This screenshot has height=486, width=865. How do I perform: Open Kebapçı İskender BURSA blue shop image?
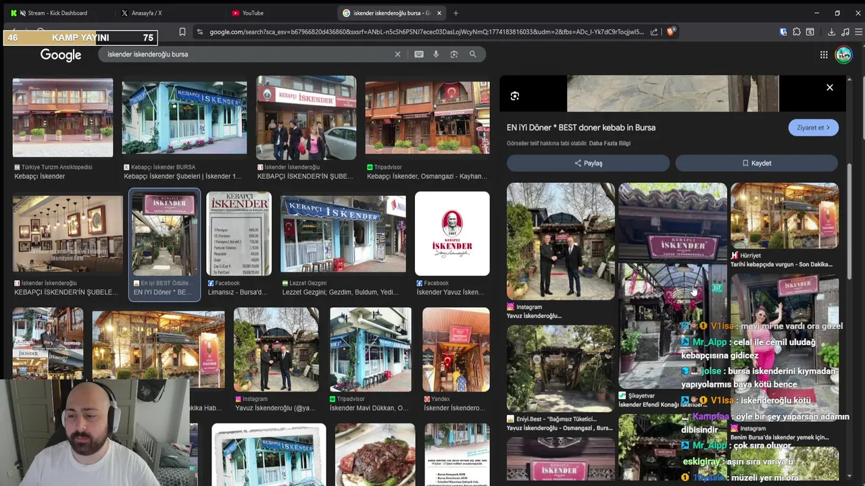pos(184,117)
